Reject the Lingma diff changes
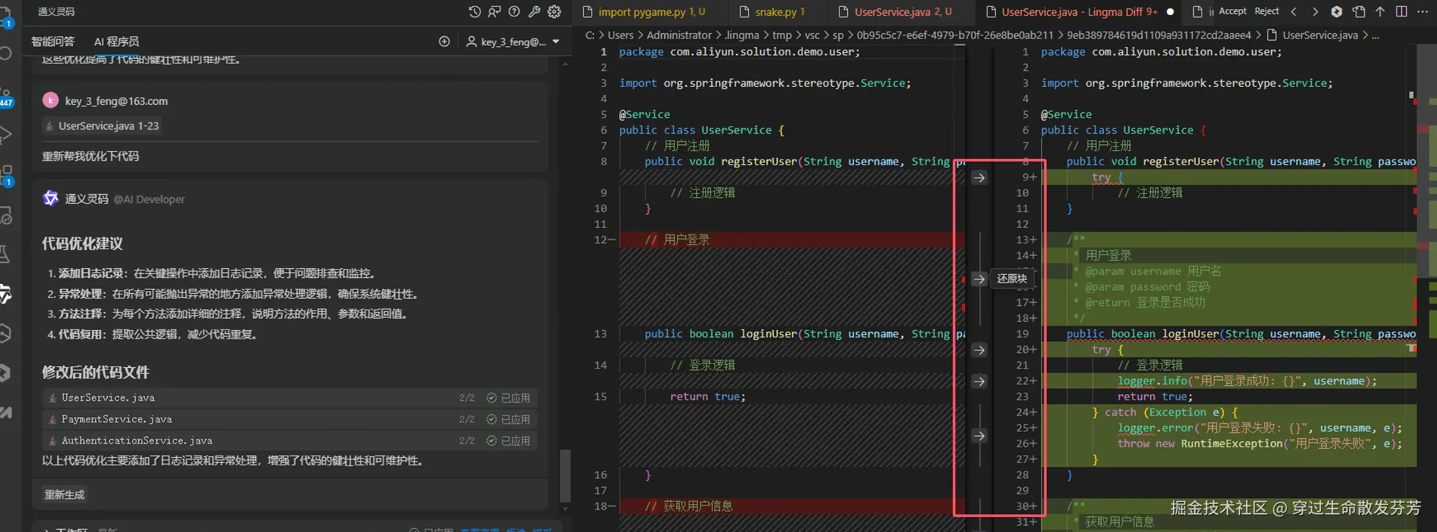Screen dimensions: 1437x532 (x=1266, y=11)
